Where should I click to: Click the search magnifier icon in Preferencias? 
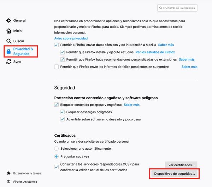161,8
